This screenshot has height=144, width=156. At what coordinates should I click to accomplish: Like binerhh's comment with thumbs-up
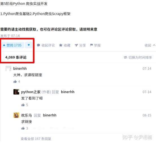tap(15, 82)
